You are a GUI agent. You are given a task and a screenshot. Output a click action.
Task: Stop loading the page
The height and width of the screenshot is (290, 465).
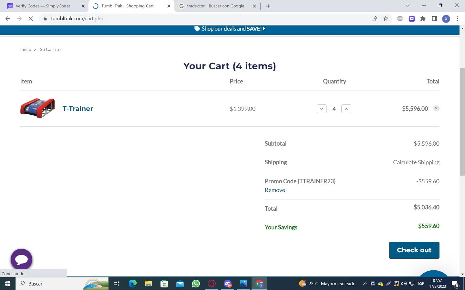click(31, 19)
